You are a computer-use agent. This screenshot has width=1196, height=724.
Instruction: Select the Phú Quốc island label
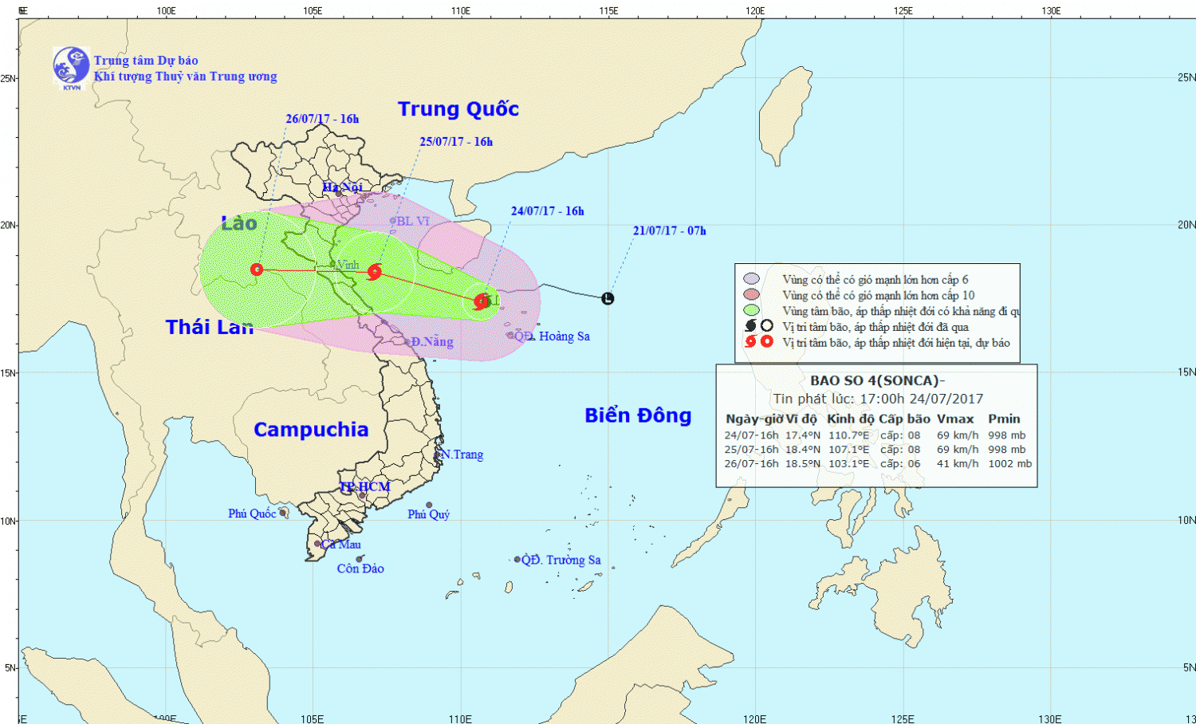(252, 513)
